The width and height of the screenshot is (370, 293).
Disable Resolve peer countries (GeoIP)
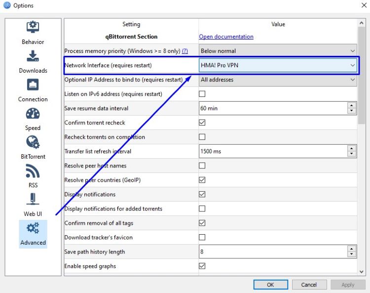[202, 180]
